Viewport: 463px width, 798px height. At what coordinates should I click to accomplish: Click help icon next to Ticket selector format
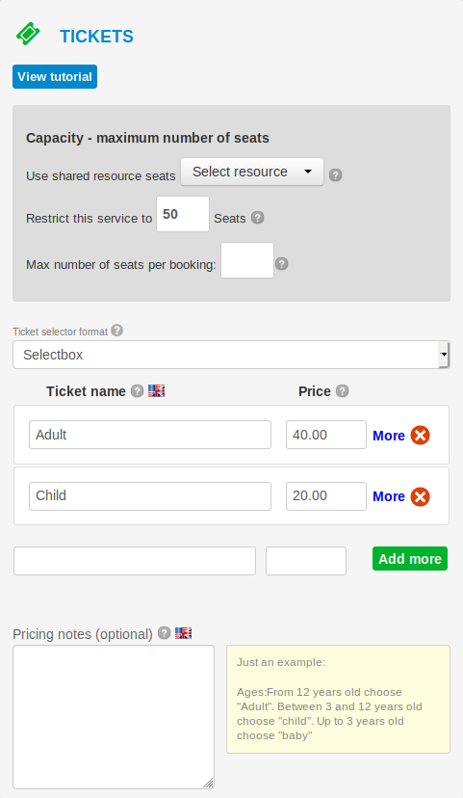coord(116,331)
